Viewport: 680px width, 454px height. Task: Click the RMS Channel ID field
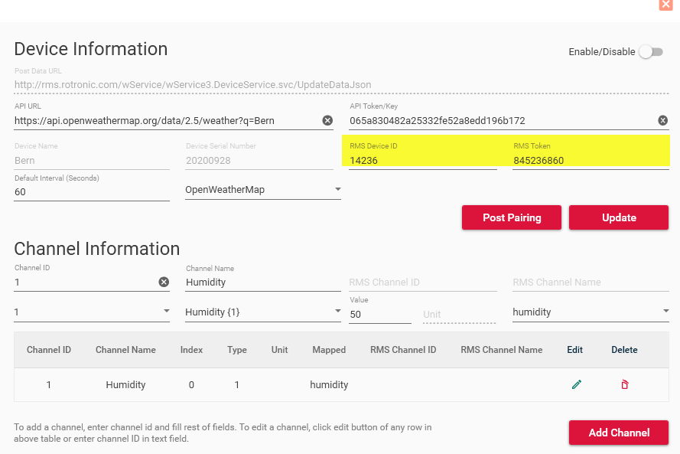pos(423,282)
